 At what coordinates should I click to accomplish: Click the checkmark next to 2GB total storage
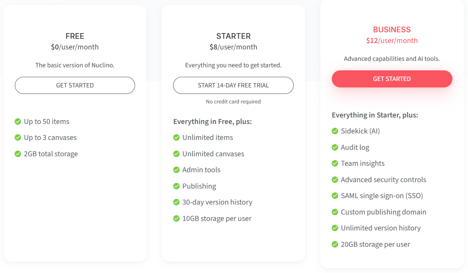pyautogui.click(x=18, y=154)
